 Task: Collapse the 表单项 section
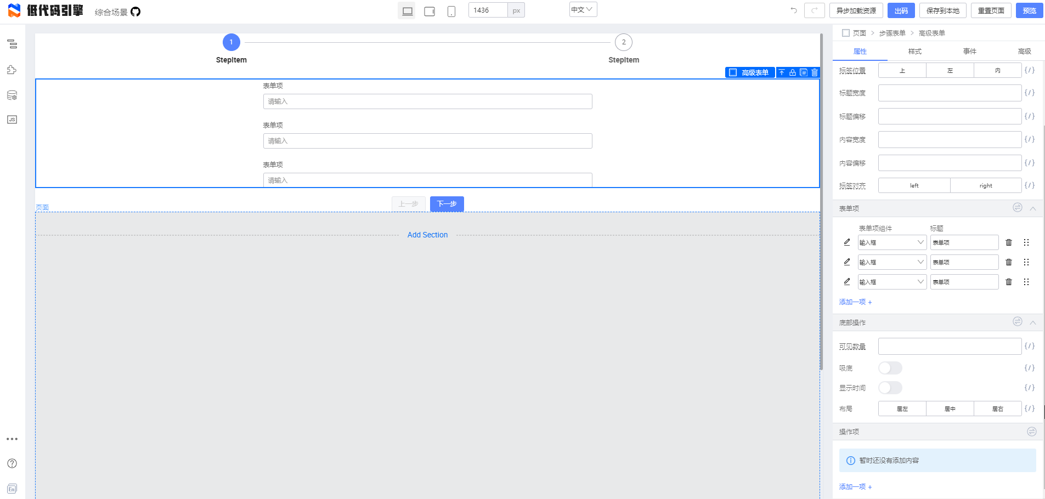(1033, 208)
